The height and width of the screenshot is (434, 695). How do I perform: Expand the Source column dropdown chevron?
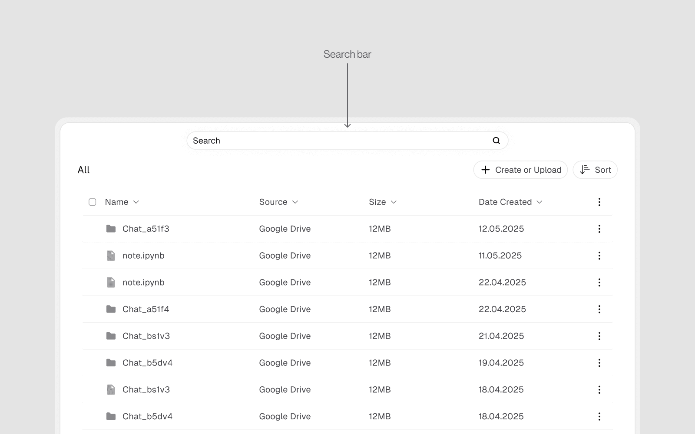click(295, 202)
